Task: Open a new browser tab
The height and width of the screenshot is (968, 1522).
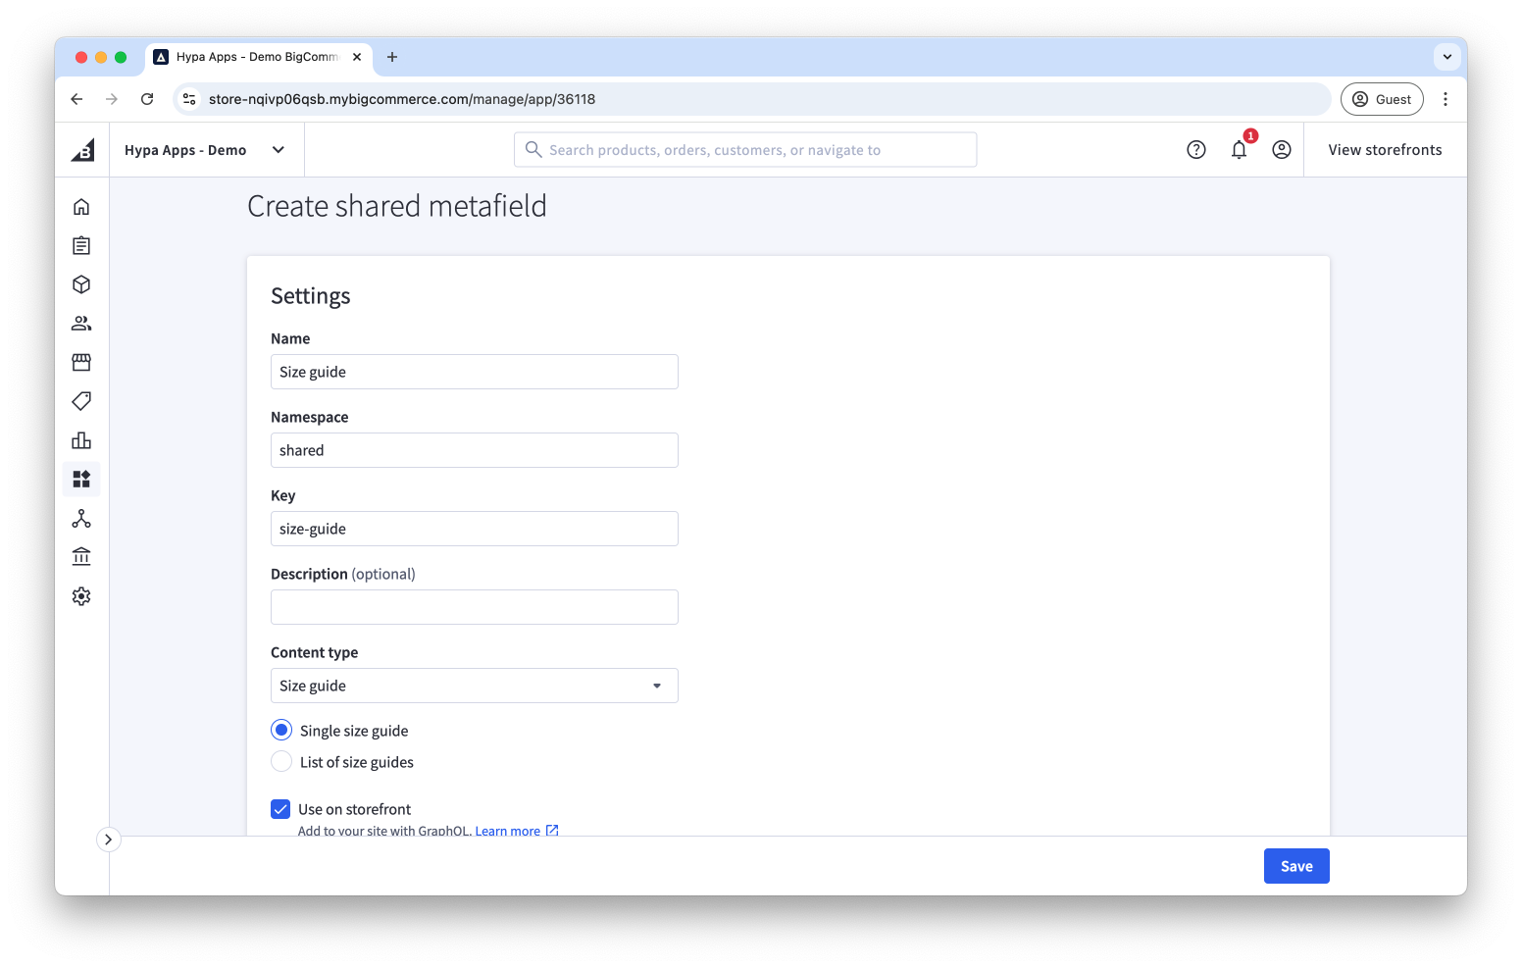Action: [x=392, y=57]
